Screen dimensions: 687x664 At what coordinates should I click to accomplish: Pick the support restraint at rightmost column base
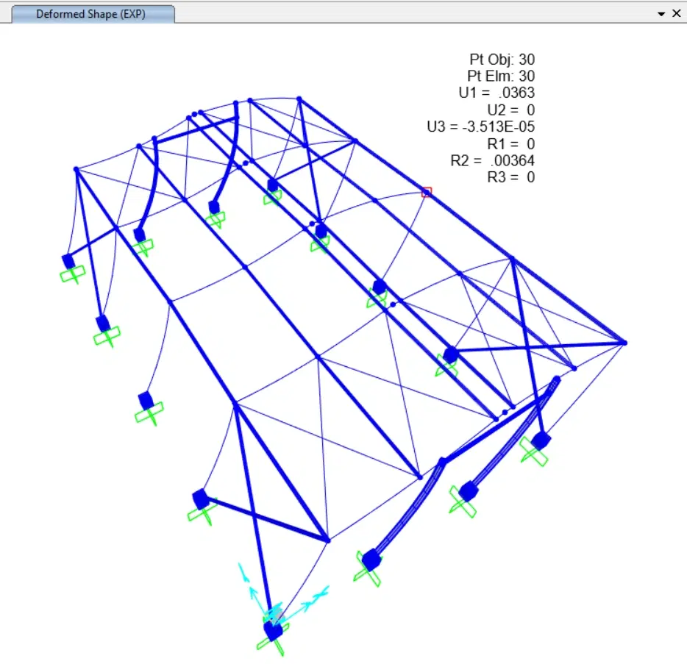tap(534, 451)
